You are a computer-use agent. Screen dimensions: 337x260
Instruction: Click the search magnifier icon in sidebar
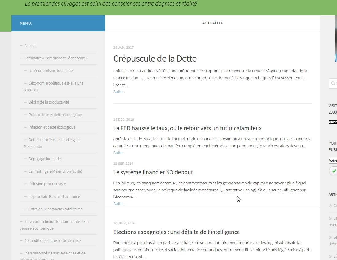(333, 83)
